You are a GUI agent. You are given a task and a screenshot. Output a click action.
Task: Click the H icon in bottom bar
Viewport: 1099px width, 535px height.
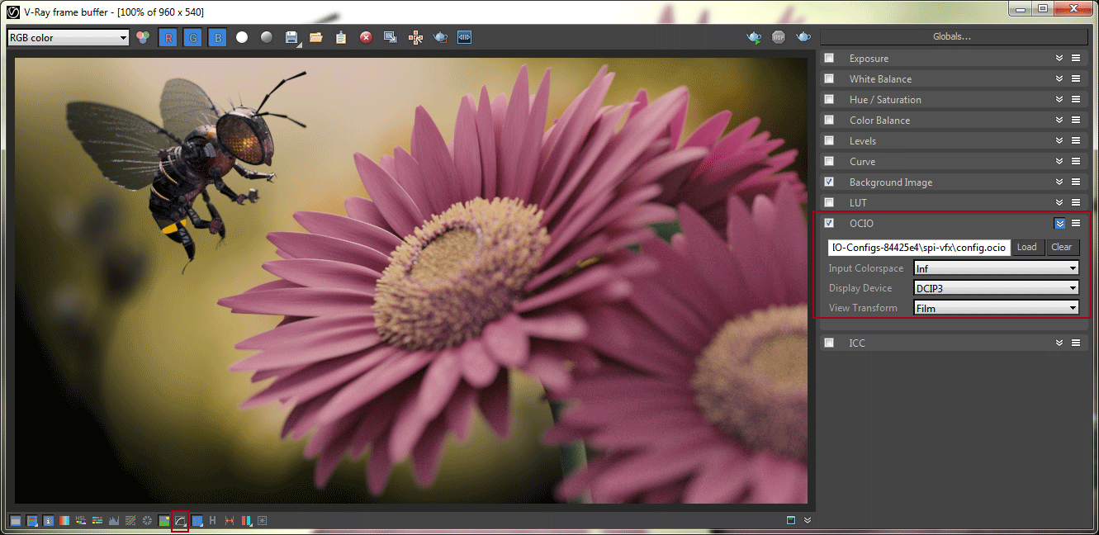click(213, 521)
